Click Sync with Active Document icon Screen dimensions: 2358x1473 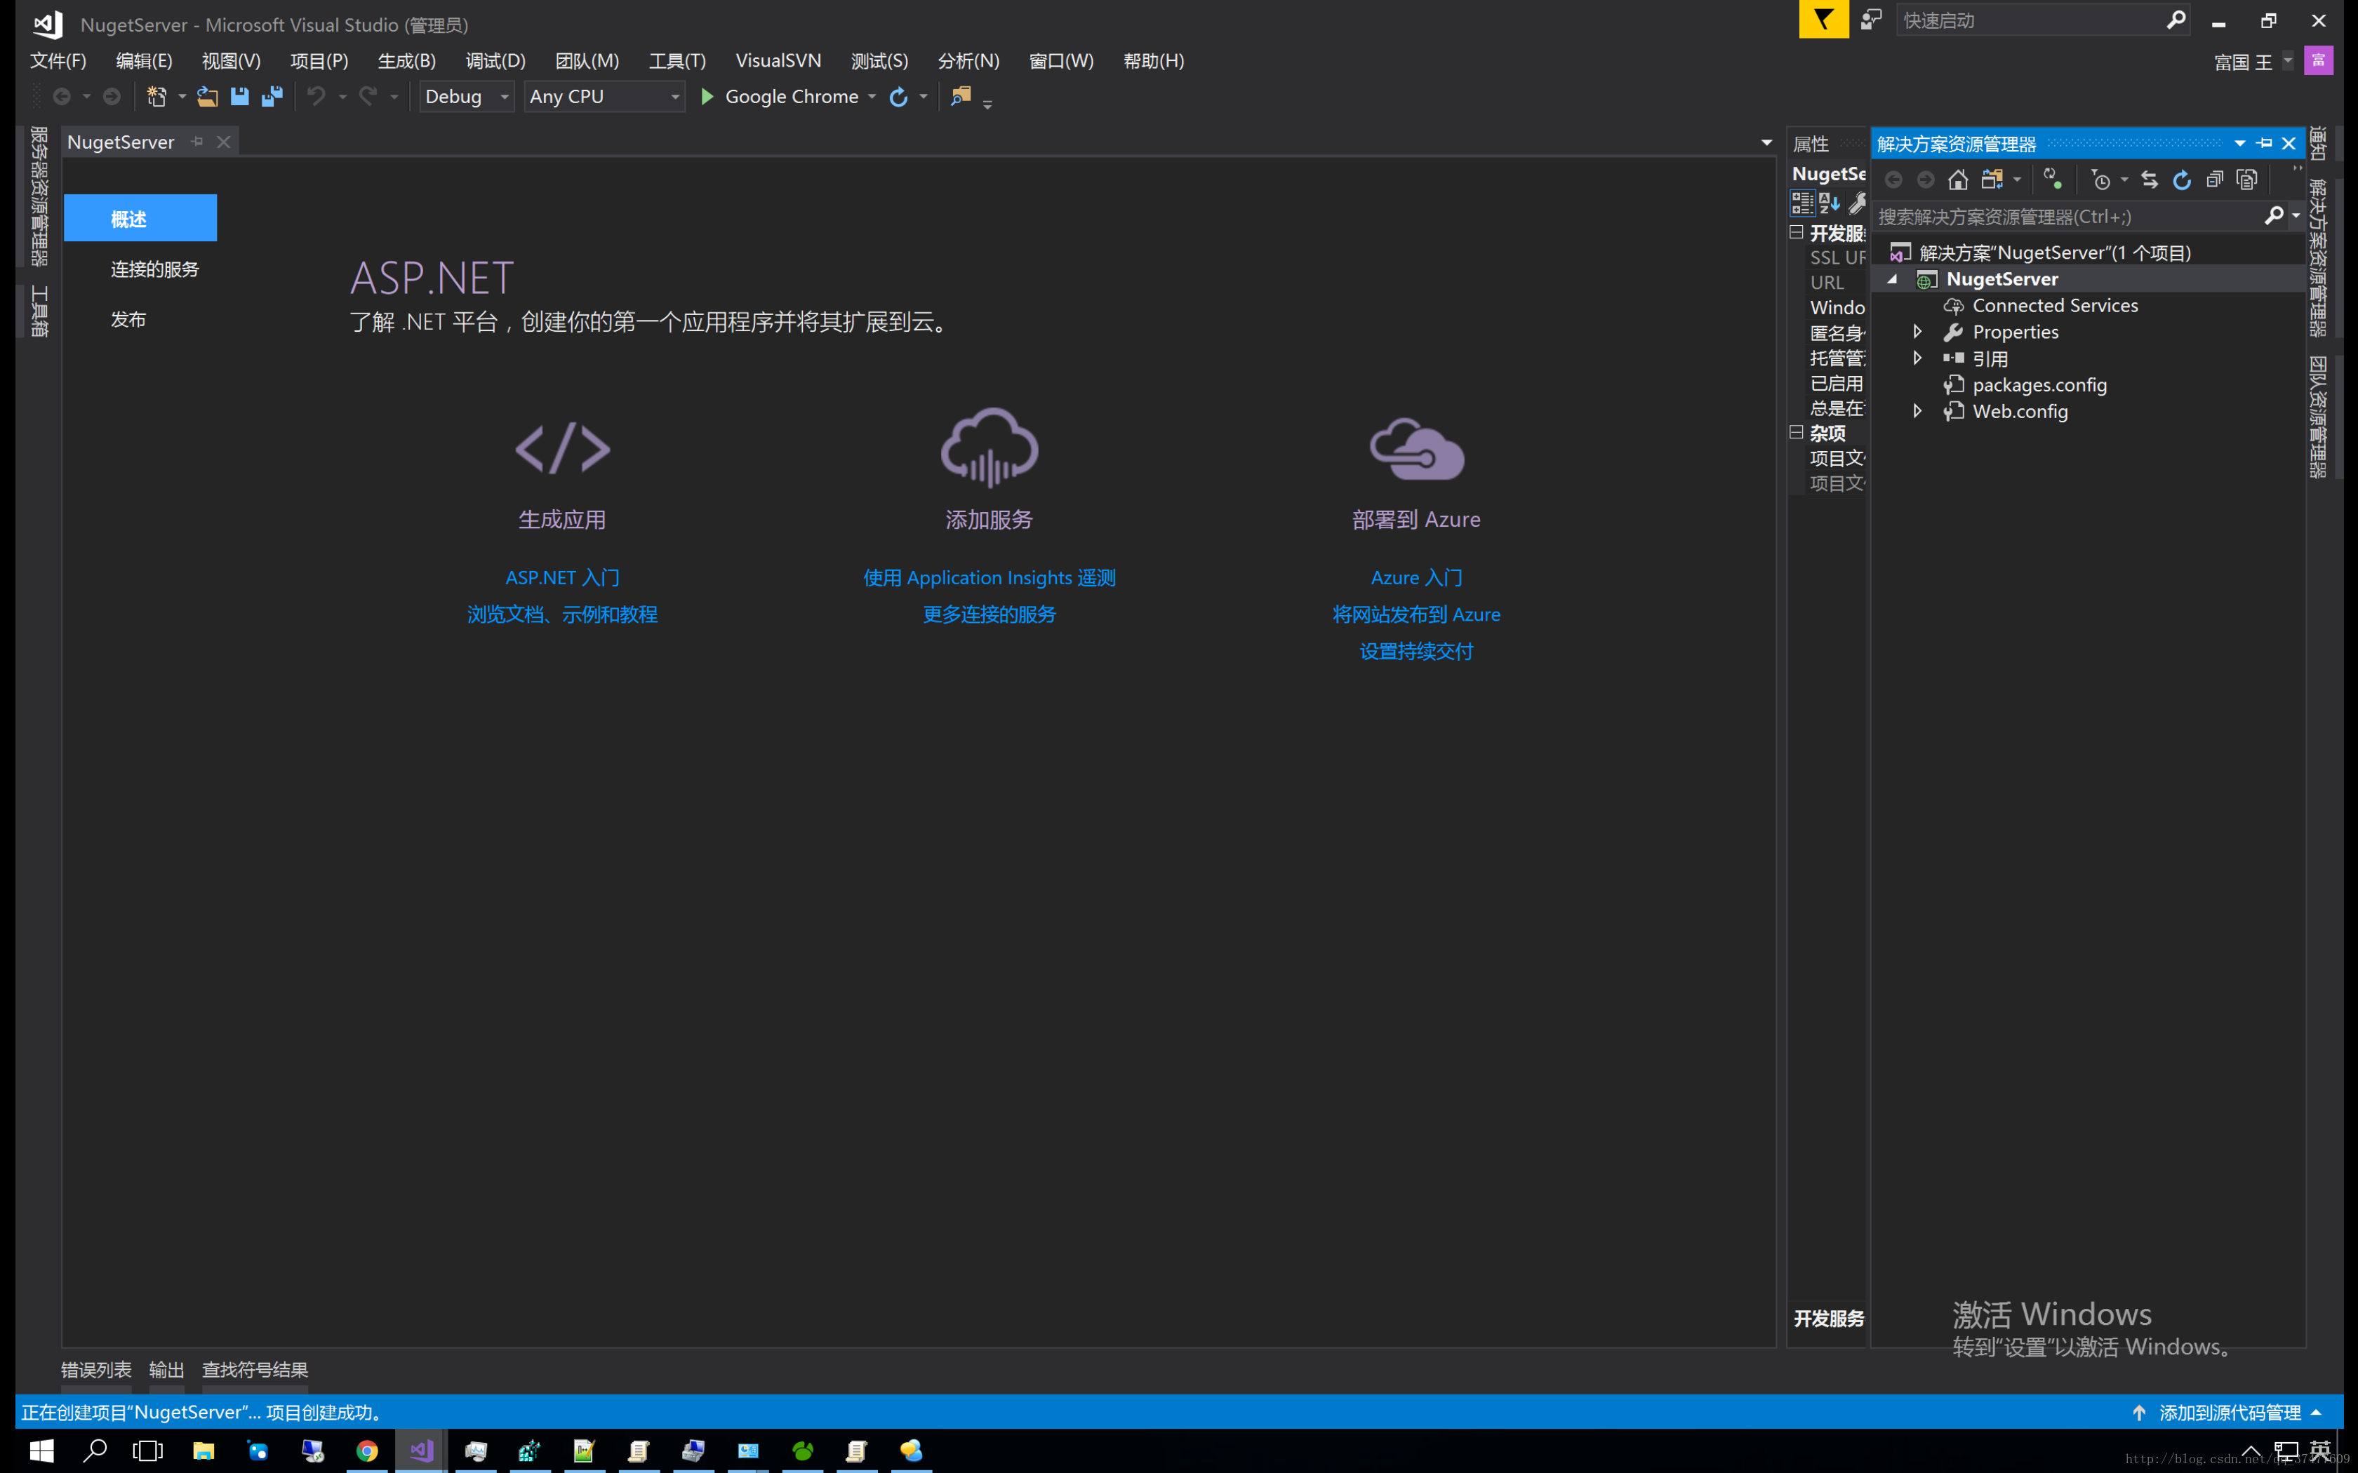2150,180
